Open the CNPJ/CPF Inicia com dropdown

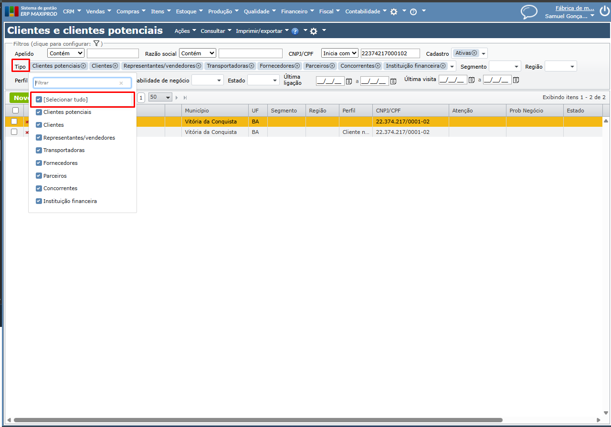pyautogui.click(x=340, y=53)
